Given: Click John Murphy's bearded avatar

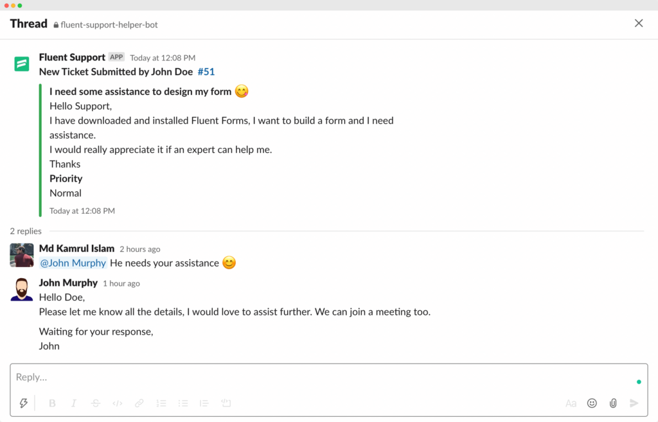Looking at the screenshot, I should coord(22,290).
